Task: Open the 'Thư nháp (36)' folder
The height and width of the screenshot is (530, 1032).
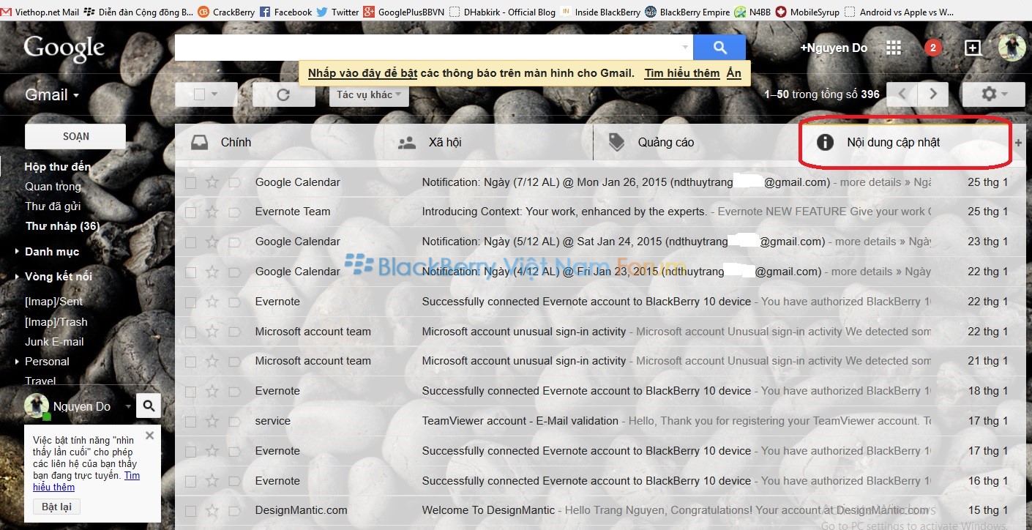Action: [x=62, y=226]
